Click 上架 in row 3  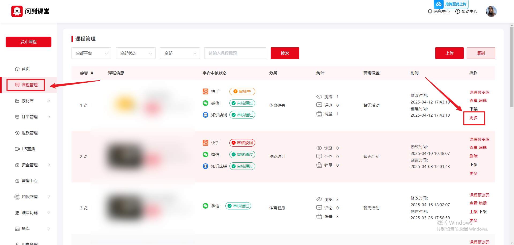point(473,212)
